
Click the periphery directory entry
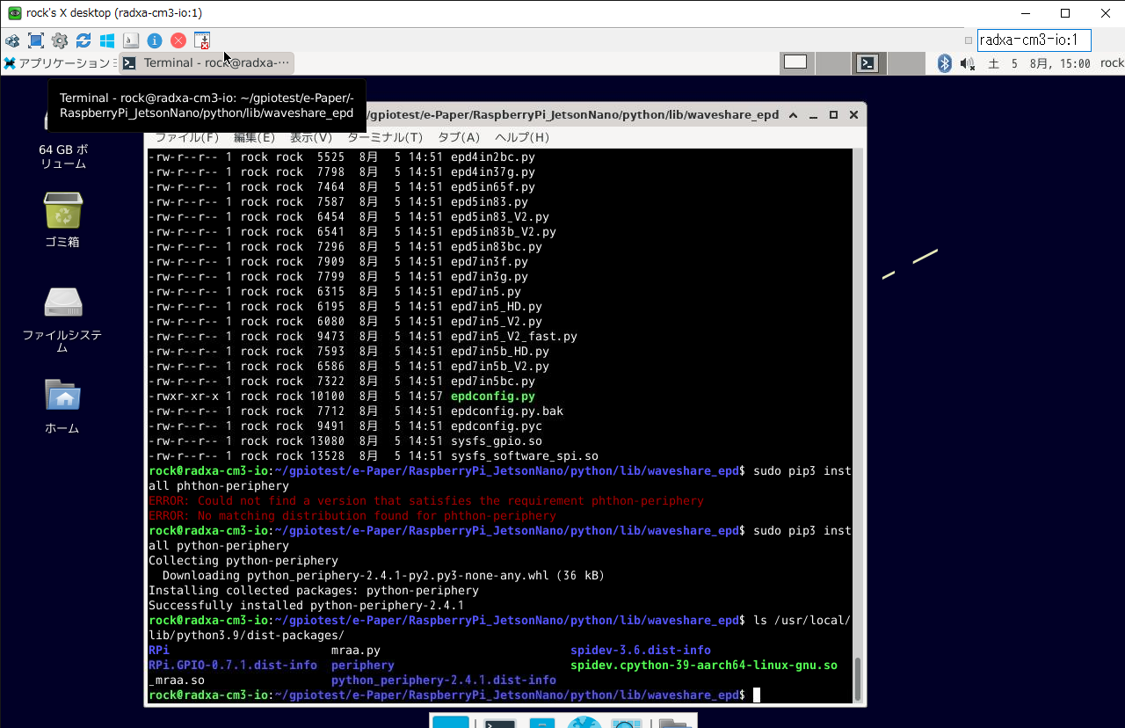(363, 666)
